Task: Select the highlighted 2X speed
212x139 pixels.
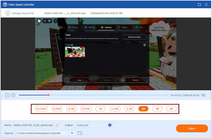Action: (143, 109)
